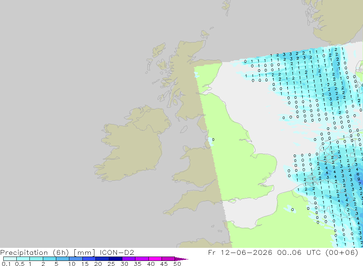Click the 2–5 mm legend color swatch
The height and width of the screenshot is (266, 363).
tap(49, 259)
